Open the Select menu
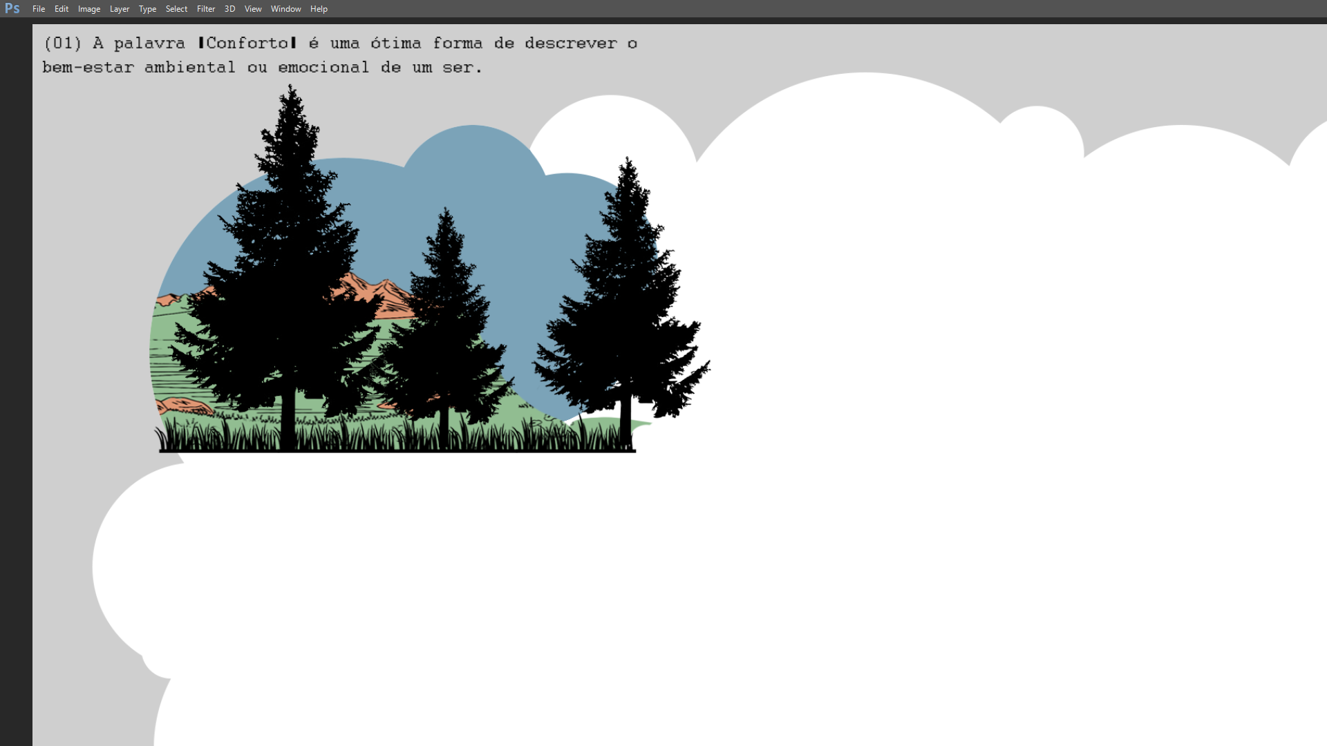 coord(176,9)
